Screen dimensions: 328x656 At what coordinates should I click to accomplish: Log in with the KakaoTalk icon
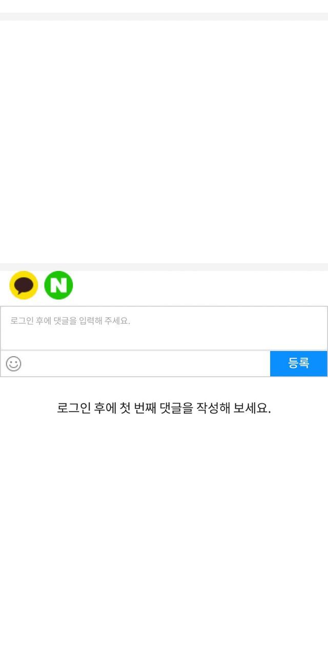(24, 285)
